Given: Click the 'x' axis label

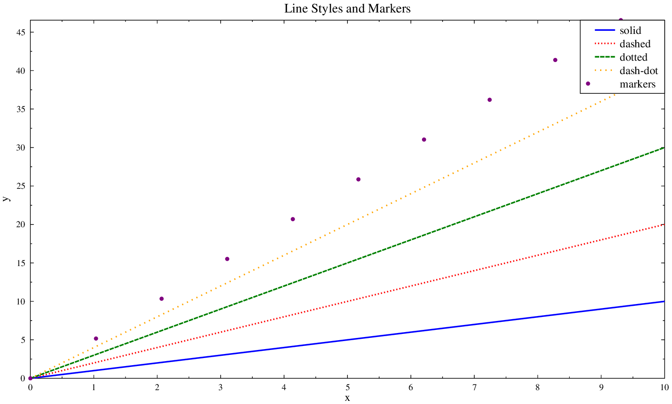Looking at the screenshot, I should pyautogui.click(x=347, y=398).
